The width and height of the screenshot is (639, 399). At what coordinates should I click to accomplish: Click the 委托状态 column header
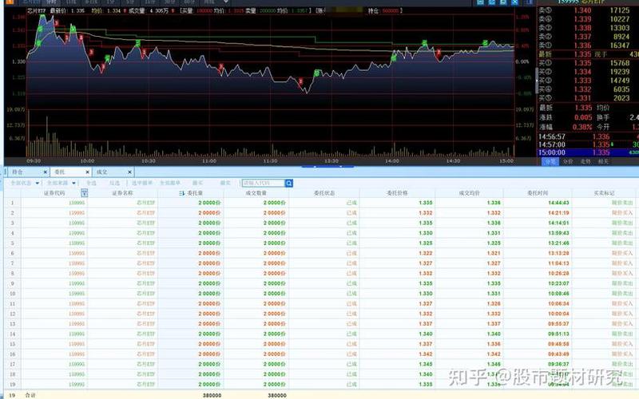324,193
